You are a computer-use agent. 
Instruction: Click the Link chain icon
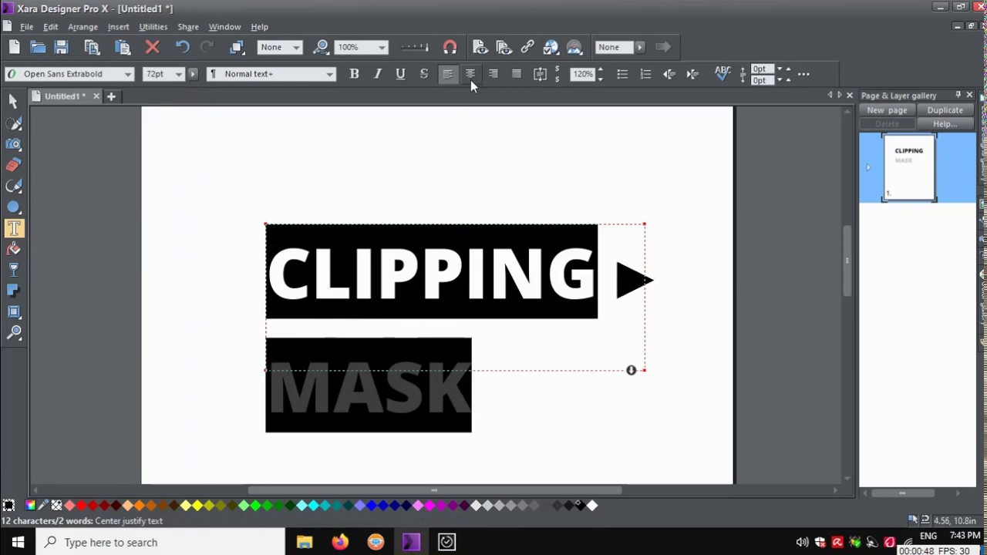click(x=527, y=47)
